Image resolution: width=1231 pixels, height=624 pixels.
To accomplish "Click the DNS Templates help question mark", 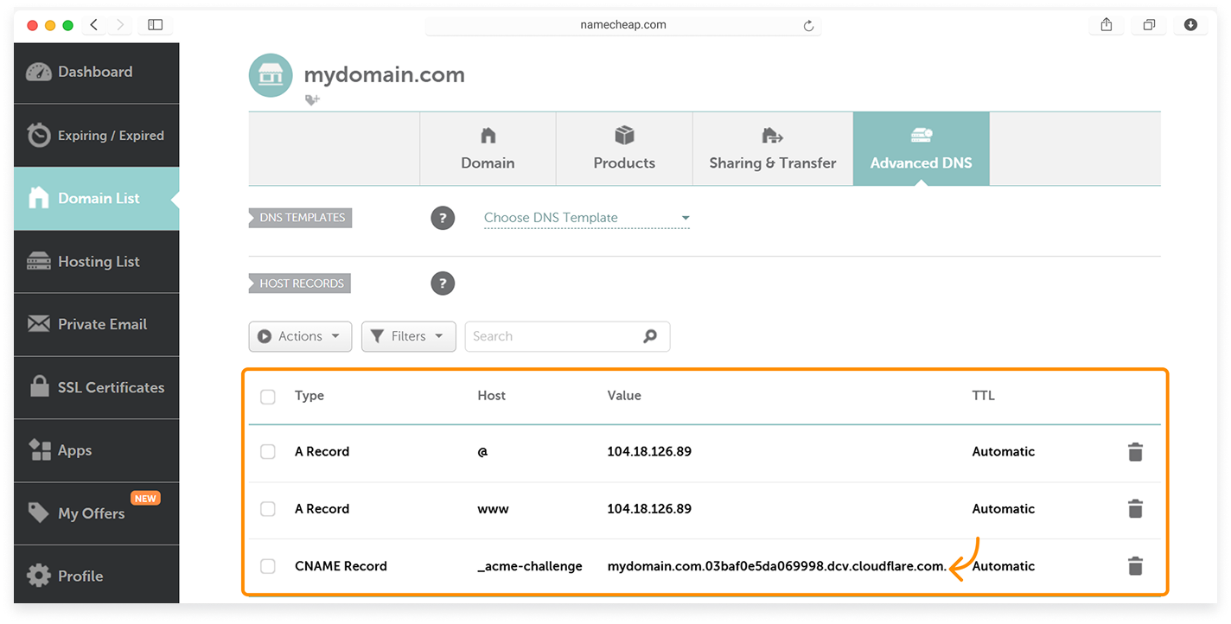I will [443, 218].
